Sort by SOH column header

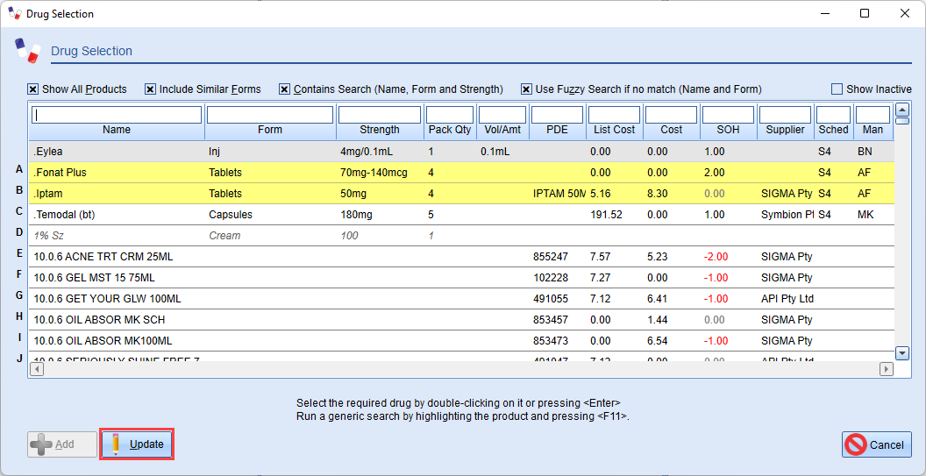[728, 130]
